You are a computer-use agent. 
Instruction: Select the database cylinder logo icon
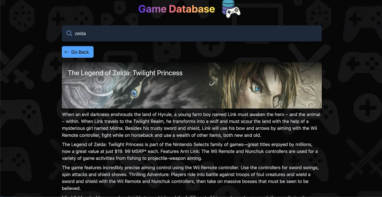tap(228, 5)
